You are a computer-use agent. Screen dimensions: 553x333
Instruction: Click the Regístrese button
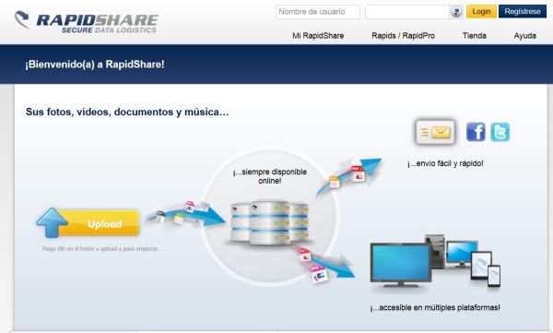(523, 12)
